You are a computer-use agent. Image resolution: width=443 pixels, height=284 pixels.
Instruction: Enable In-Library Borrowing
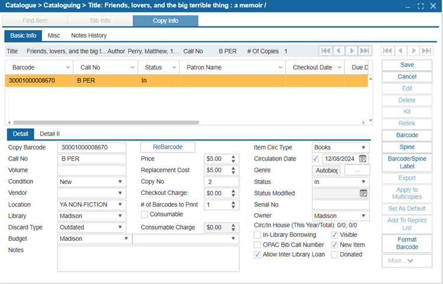coord(257,235)
